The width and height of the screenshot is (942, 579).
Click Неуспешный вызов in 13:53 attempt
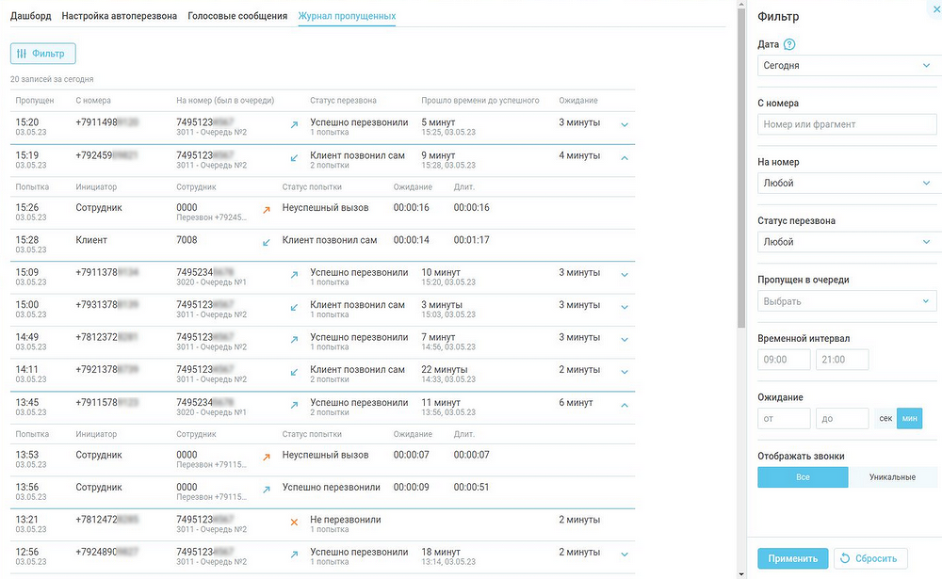(x=325, y=456)
